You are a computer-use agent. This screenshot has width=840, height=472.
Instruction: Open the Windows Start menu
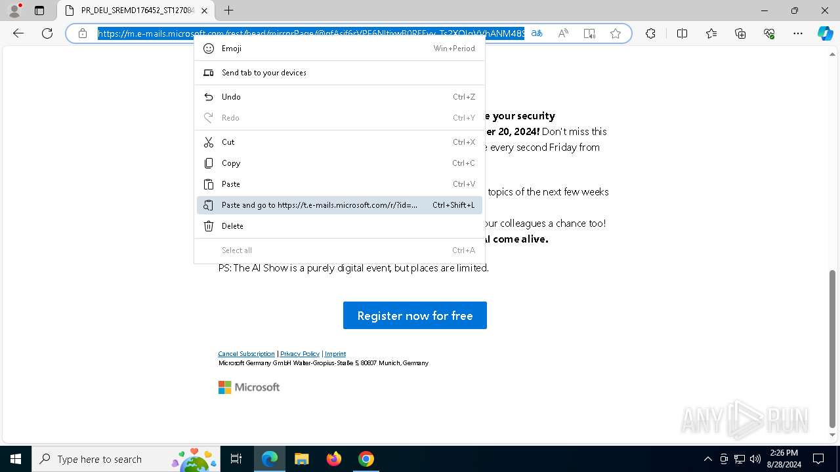coord(16,459)
